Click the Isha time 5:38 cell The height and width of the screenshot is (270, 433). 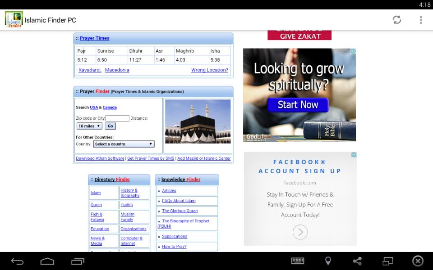(x=220, y=60)
